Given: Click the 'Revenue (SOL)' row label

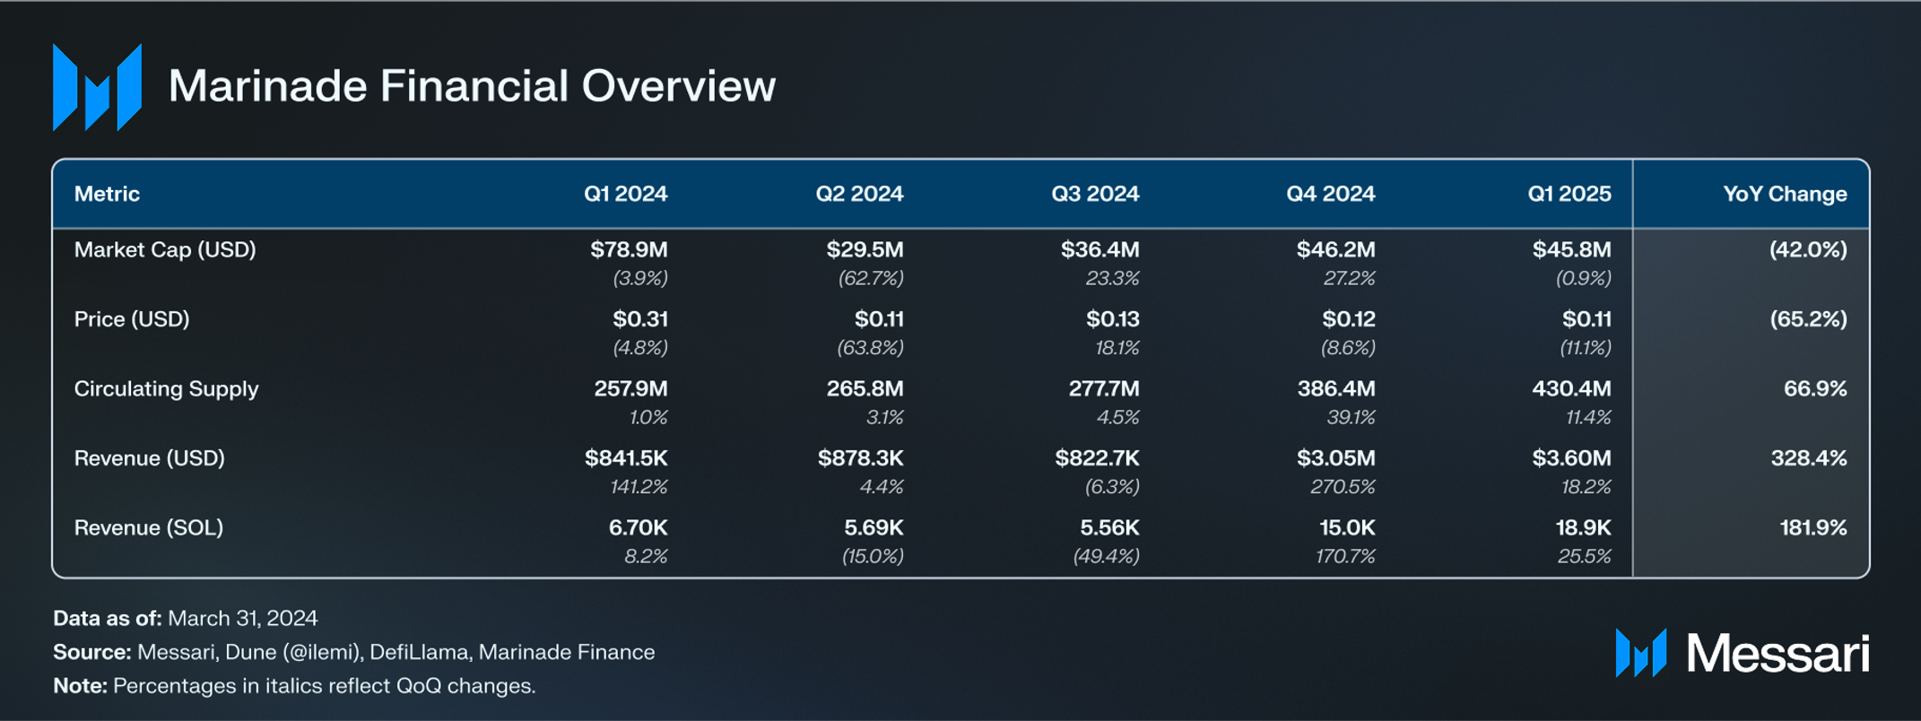Looking at the screenshot, I should pos(148,528).
